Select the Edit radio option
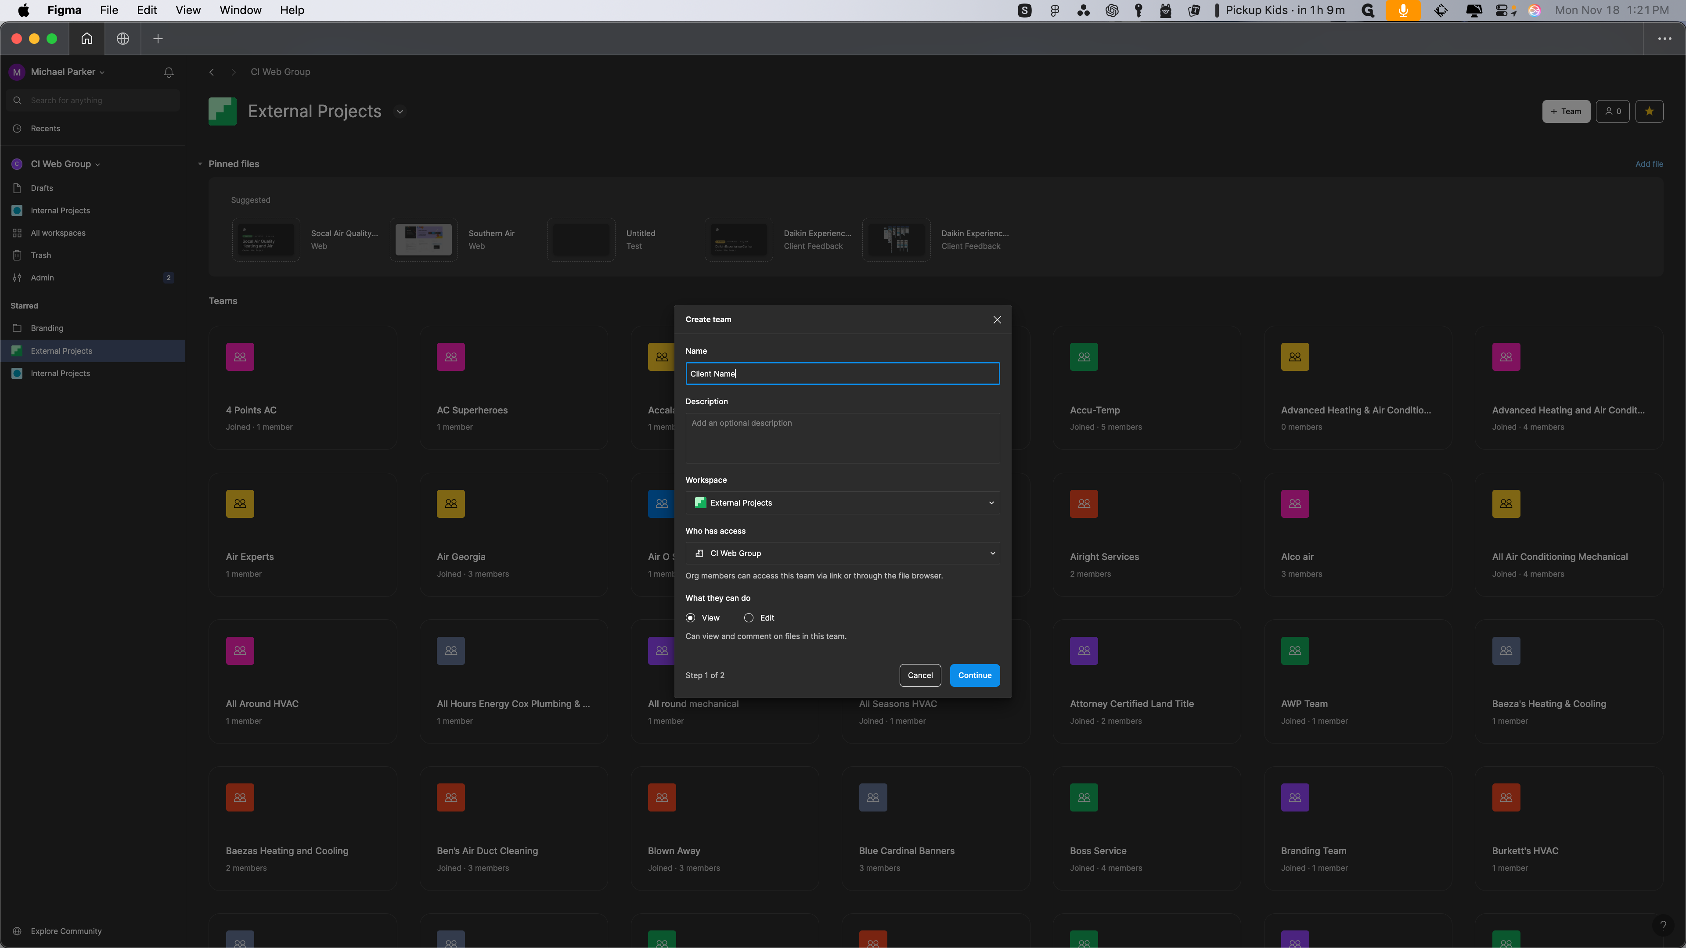The height and width of the screenshot is (948, 1686). tap(749, 618)
